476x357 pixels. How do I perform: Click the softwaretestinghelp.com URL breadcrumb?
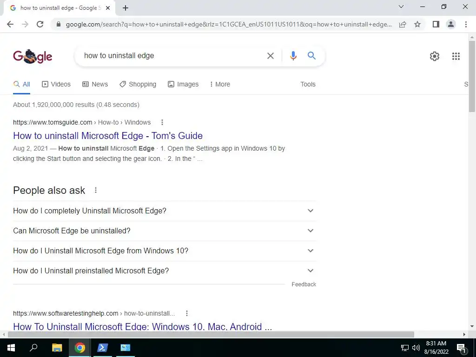94,313
